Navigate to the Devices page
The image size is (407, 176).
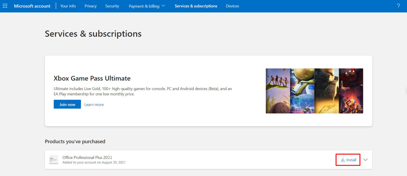point(233,6)
